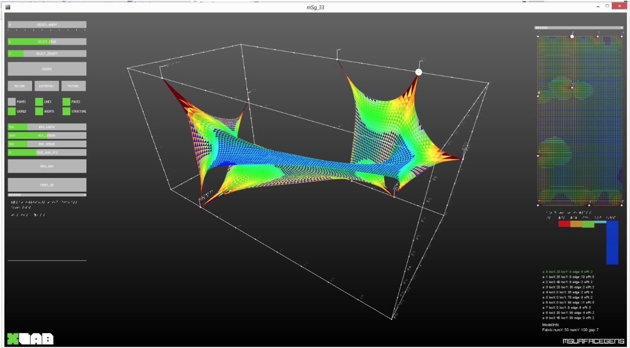Image resolution: width=630 pixels, height=348 pixels.
Task: Click the tall blue legend bar
Action: click(612, 243)
